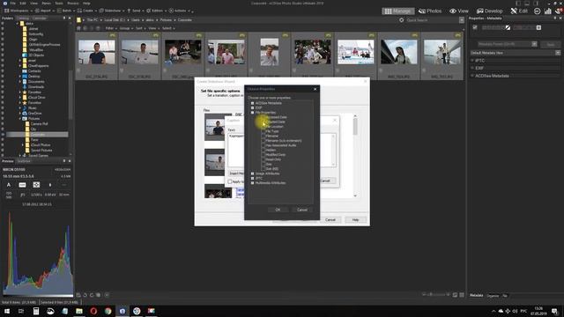Expand the EXIF node in Choose Properties
Image resolution: width=564 pixels, height=317 pixels.
tap(253, 107)
